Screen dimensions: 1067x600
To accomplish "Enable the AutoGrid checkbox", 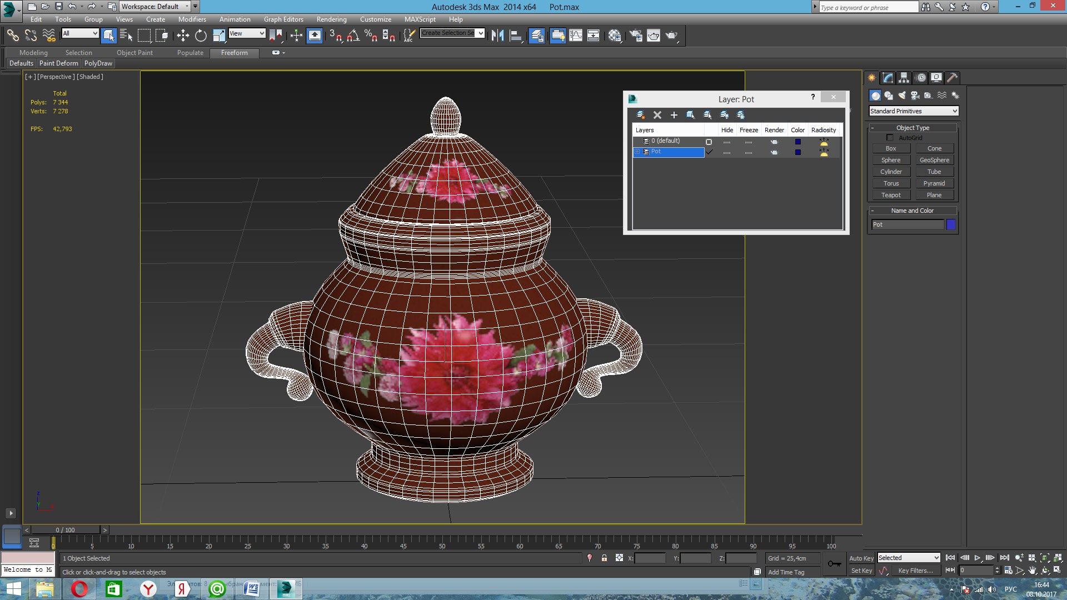I will [x=890, y=137].
